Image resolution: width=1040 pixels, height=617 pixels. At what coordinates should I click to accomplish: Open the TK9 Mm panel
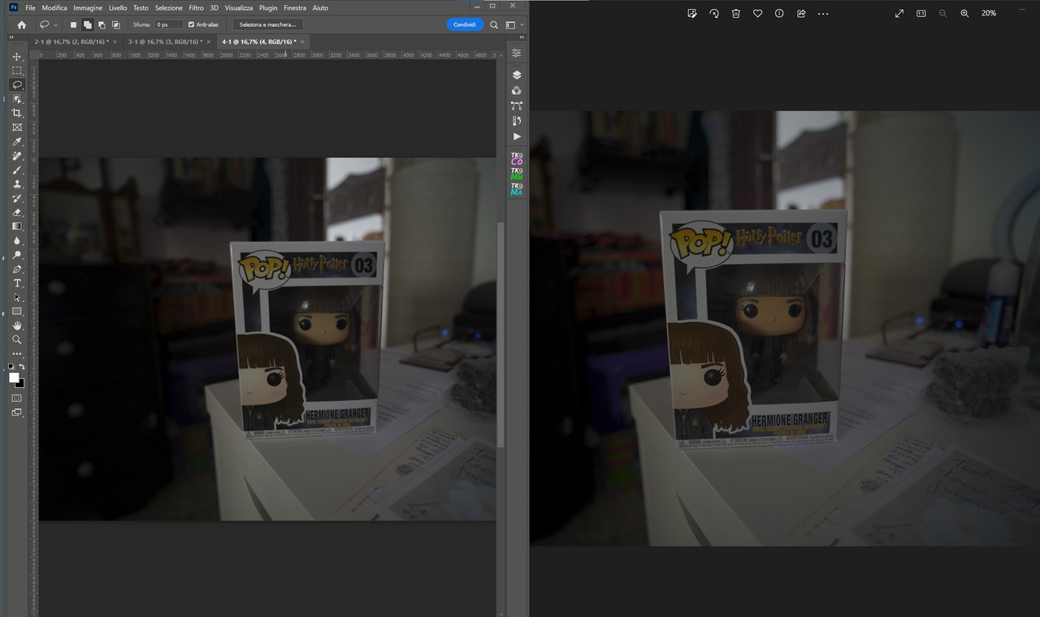point(517,174)
